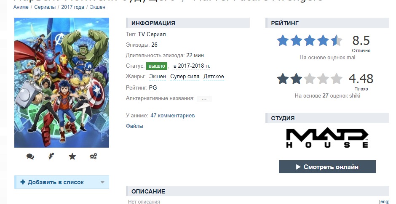The height and width of the screenshot is (204, 396).
Task: Click the gears settings icon under poster
Action: 94,156
